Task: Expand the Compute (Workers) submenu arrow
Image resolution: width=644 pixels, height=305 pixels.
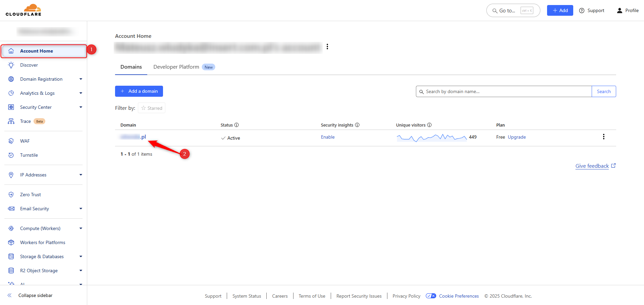Action: click(81, 228)
